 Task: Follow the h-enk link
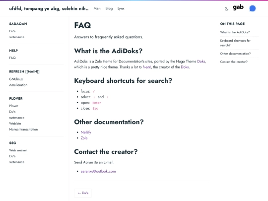tap(147, 67)
